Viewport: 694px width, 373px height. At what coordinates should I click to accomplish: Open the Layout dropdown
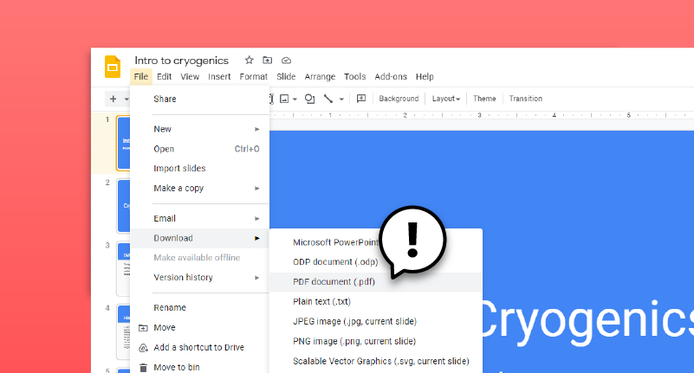pos(446,99)
